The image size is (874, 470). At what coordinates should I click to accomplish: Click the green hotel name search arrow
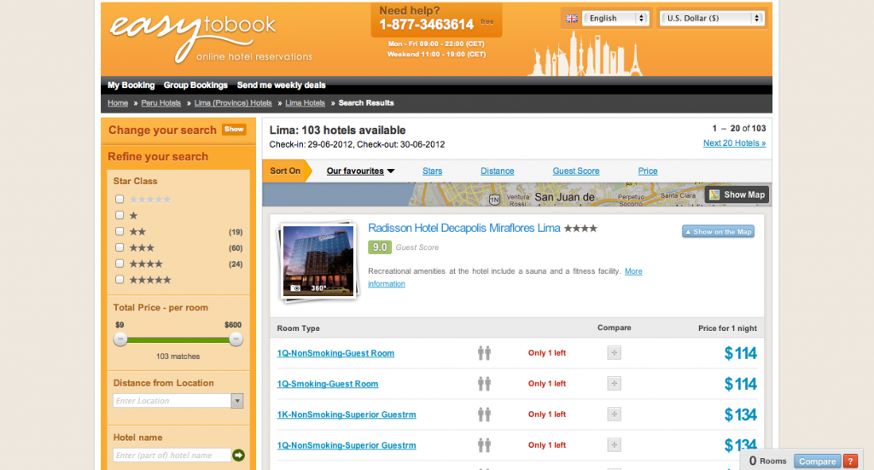coord(239,455)
